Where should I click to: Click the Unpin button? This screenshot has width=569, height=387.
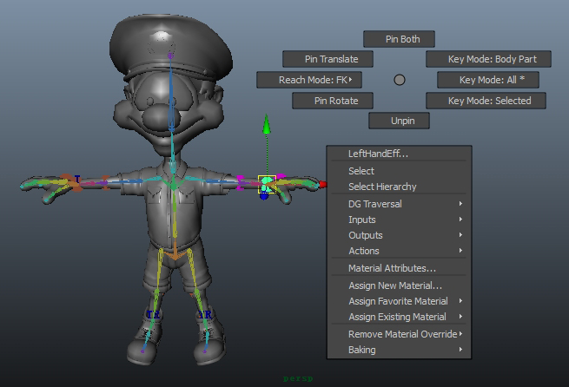399,121
